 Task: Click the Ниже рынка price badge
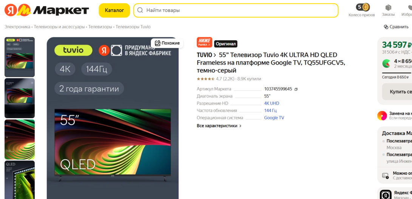[x=204, y=42]
